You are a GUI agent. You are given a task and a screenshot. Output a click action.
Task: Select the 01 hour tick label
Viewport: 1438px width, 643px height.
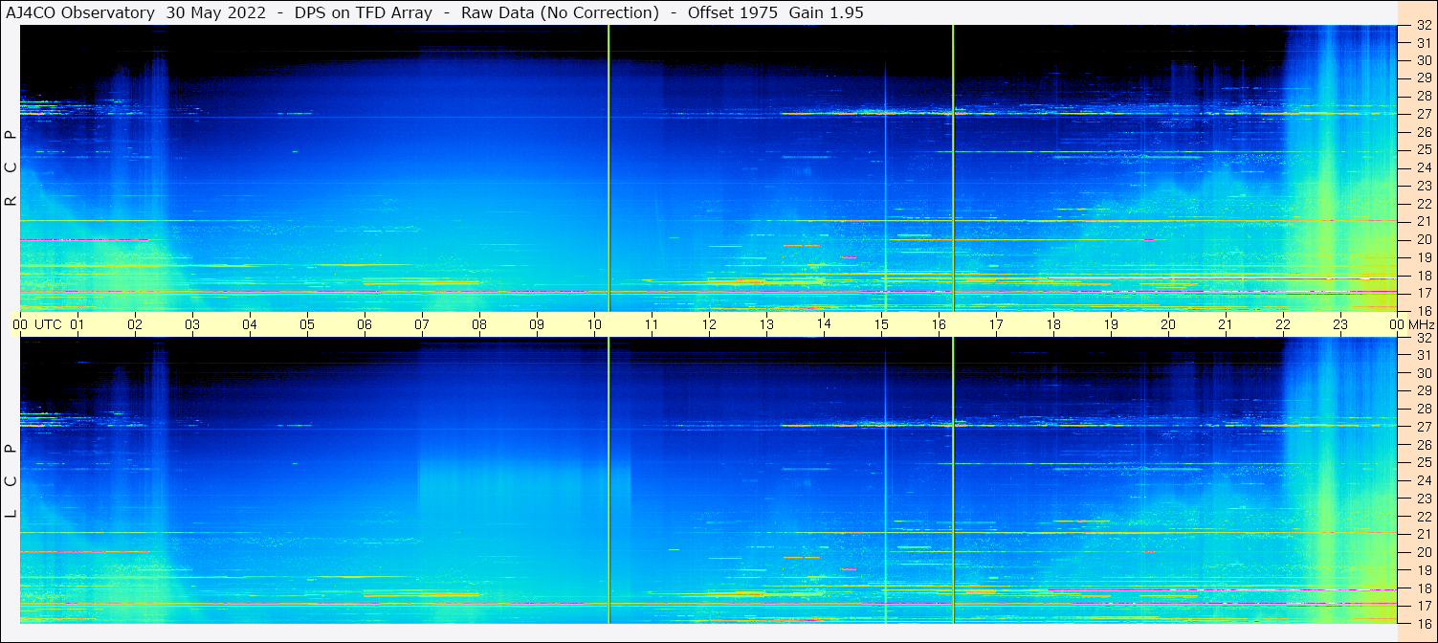[77, 324]
